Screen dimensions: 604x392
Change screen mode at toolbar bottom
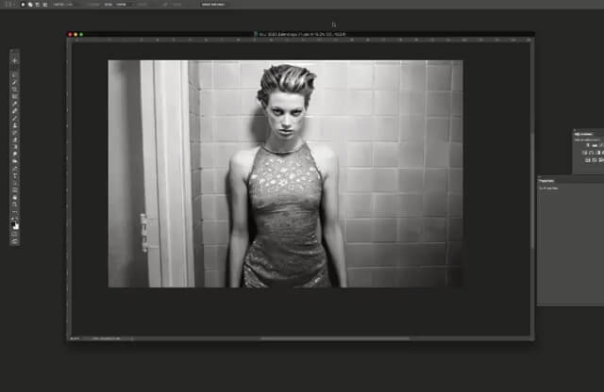pos(15,241)
